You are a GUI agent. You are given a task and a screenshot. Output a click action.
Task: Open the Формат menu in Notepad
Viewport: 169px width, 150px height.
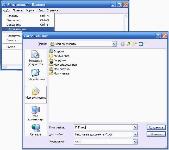30,10
